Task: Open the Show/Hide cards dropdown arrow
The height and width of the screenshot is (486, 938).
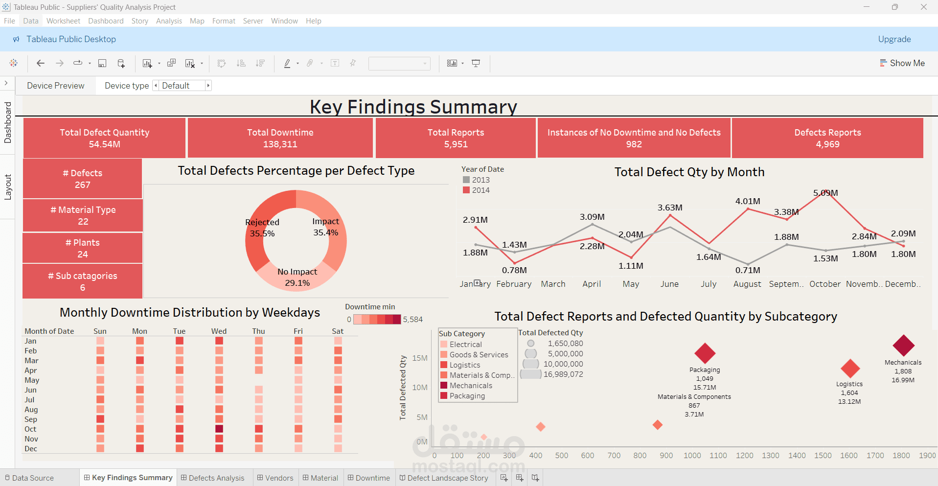Action: [x=462, y=63]
